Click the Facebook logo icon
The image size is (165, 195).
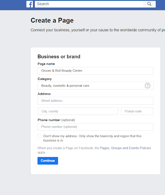(30, 4)
